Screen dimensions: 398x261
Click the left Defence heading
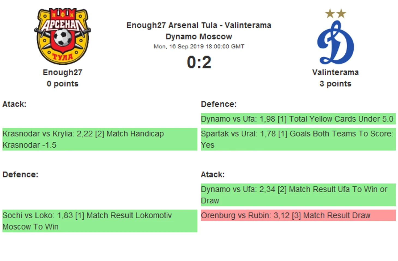pyautogui.click(x=20, y=174)
